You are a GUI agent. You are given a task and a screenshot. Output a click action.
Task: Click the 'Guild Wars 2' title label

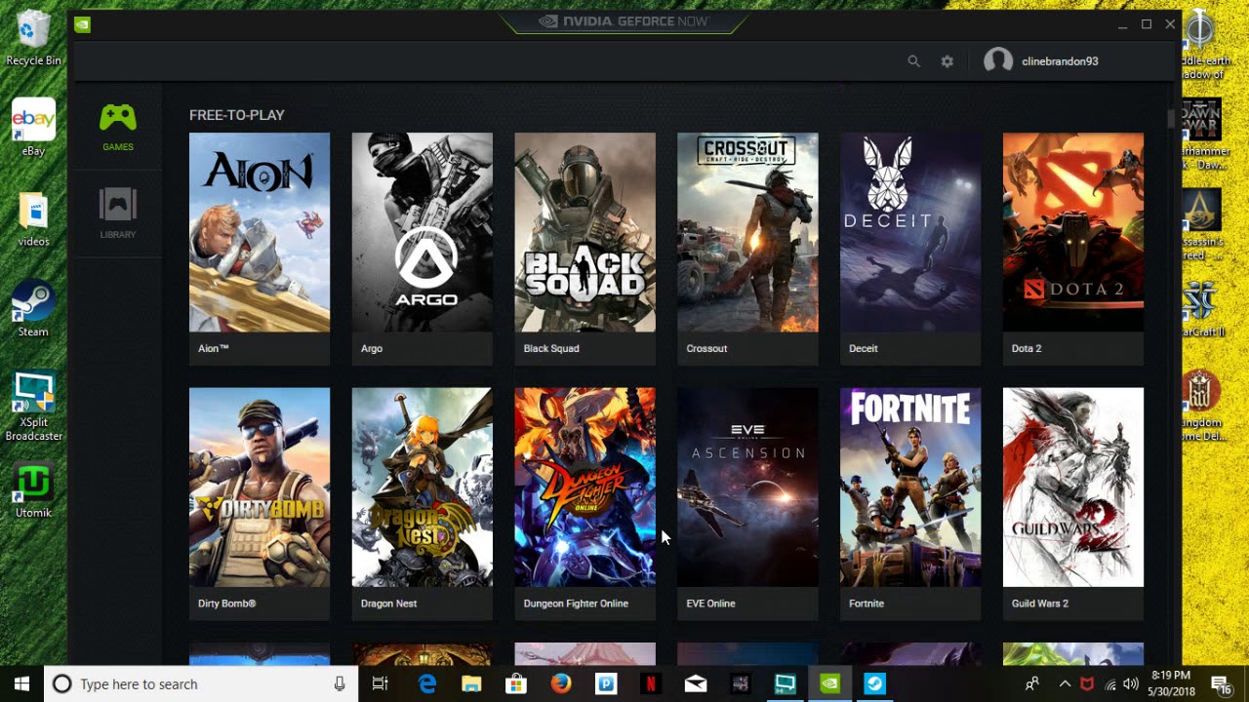1040,604
